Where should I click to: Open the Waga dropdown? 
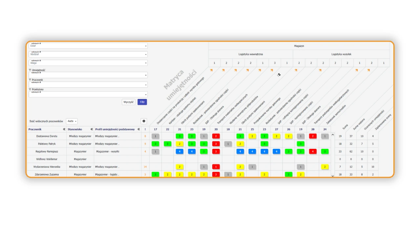(x=88, y=63)
